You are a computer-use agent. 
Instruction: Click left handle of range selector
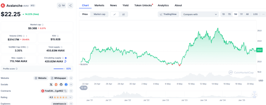[x=253, y=94]
